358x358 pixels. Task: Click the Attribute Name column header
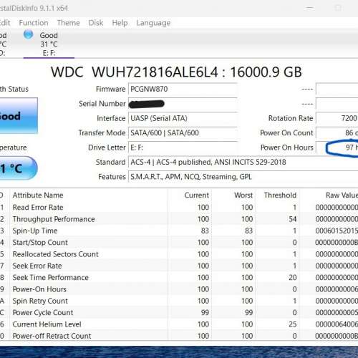click(x=38, y=195)
